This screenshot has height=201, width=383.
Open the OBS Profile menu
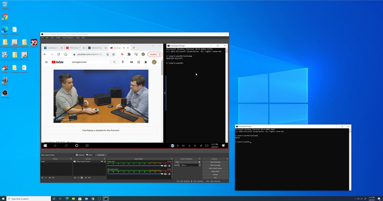(58, 38)
